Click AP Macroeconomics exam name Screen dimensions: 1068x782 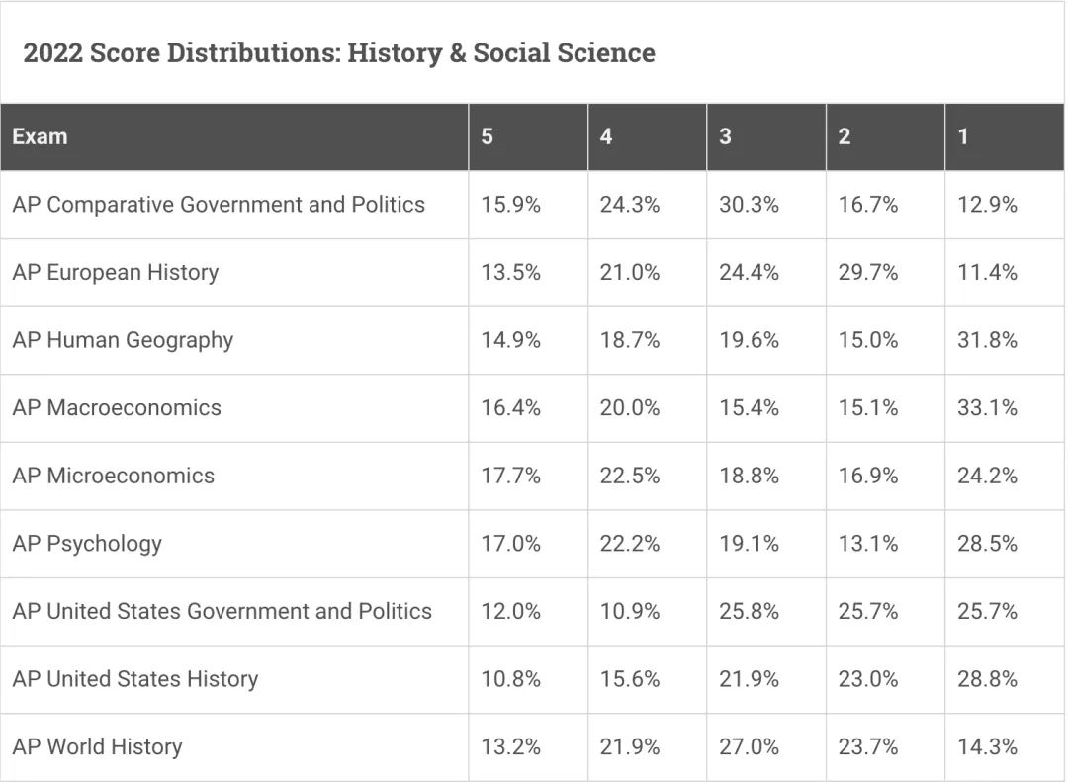tap(117, 408)
